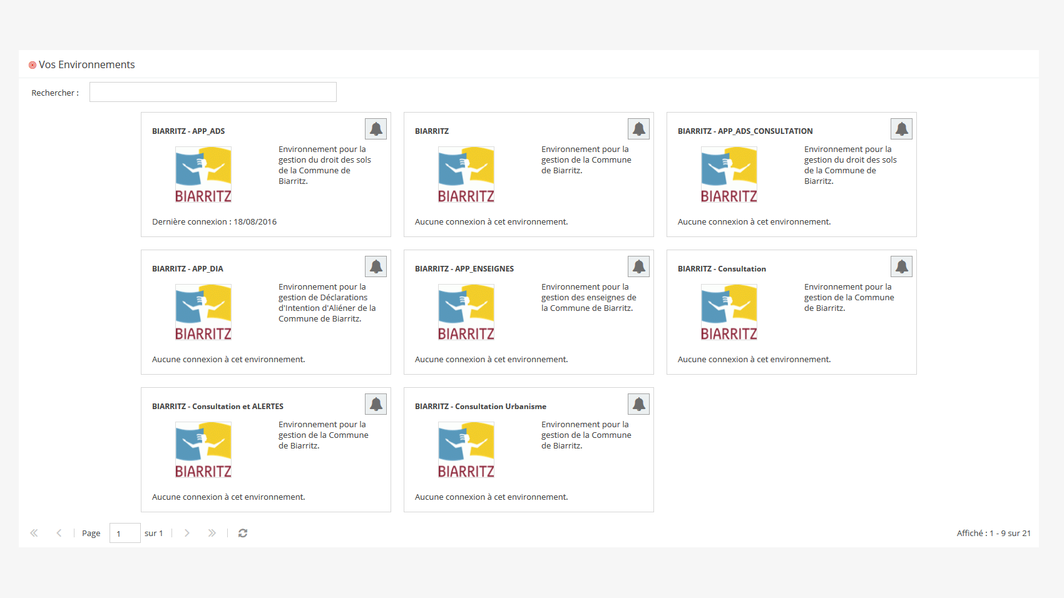The image size is (1064, 598).
Task: Click the APP_DIA description about Déclarations d'Intention d'Aliéner
Action: [x=327, y=303]
